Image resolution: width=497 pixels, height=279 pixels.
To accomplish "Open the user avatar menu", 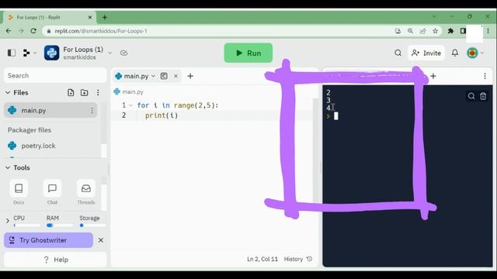I will coord(472,53).
